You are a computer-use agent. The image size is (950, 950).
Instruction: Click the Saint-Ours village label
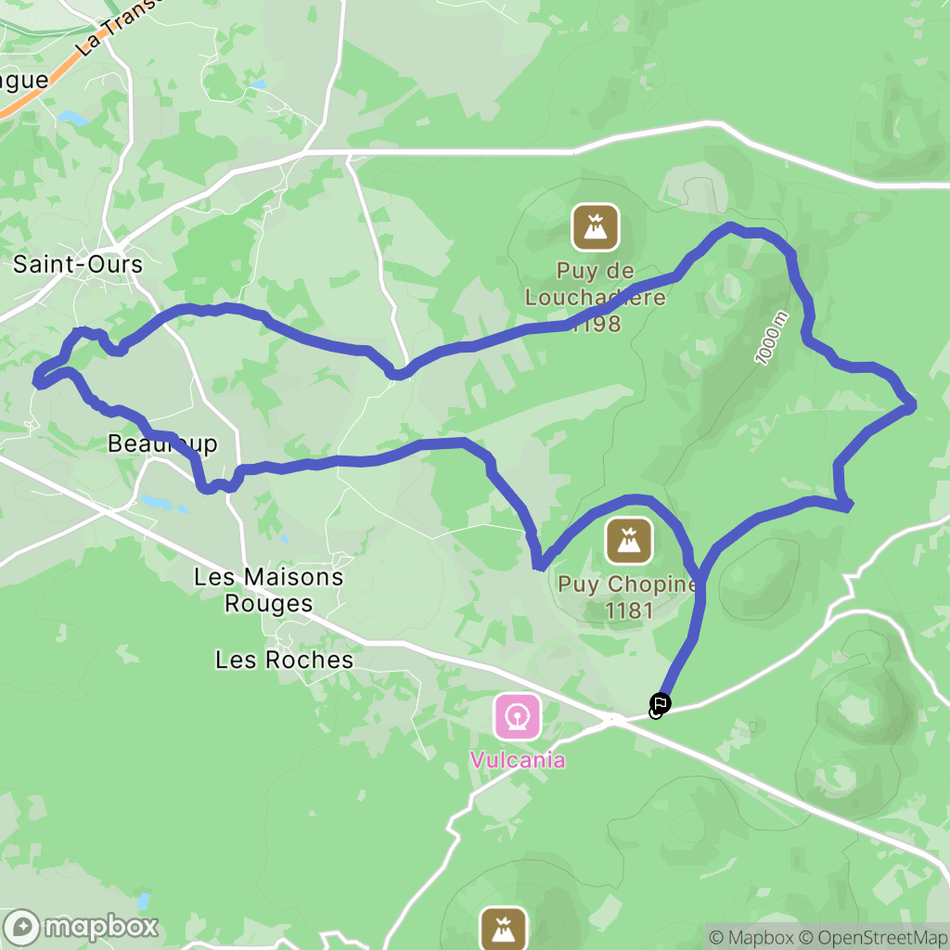78,264
